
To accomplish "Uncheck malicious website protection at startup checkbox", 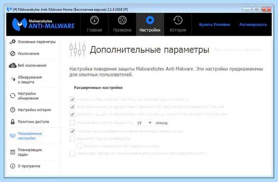I will [x=72, y=114].
